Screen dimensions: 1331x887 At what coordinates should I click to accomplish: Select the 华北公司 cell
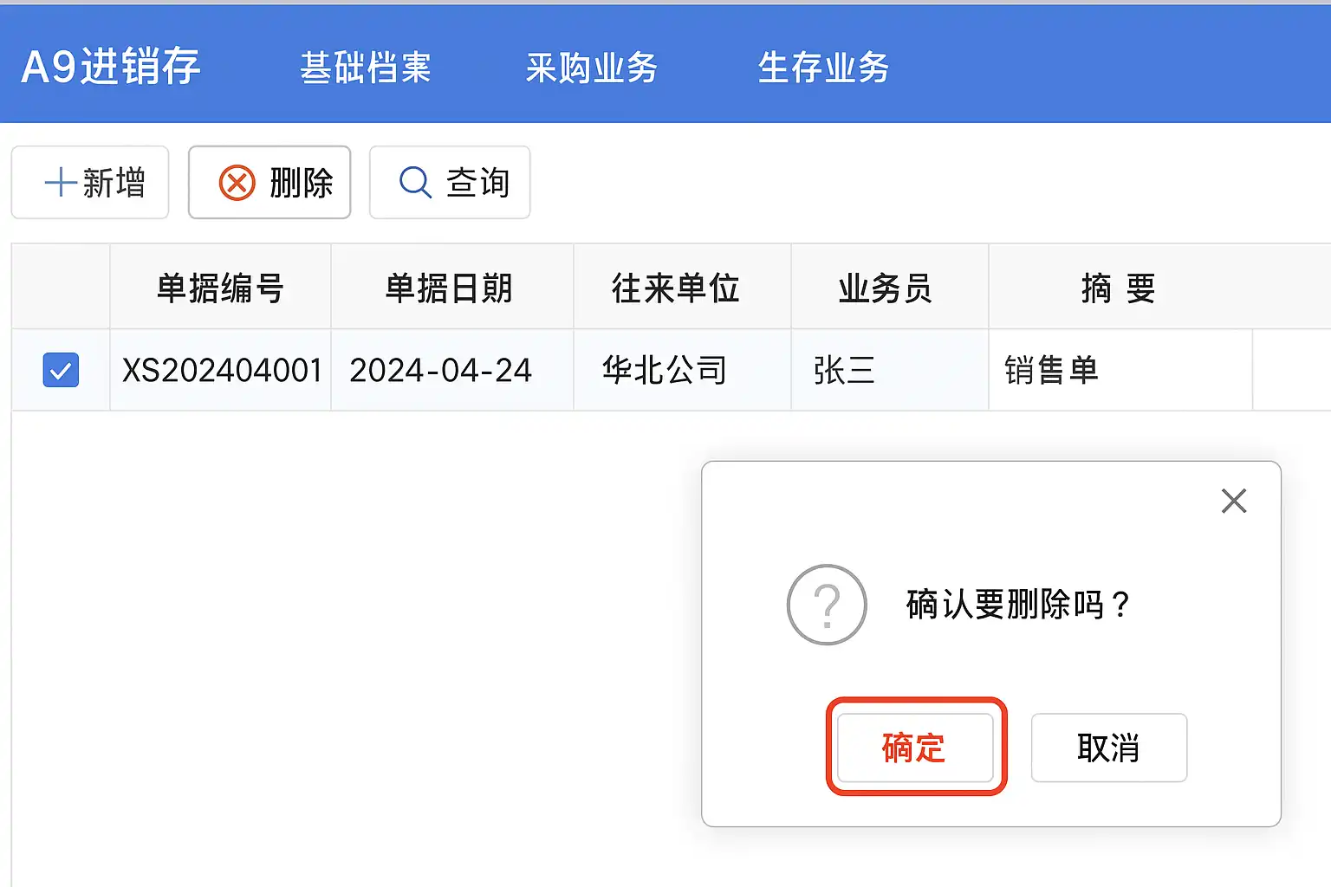click(665, 371)
